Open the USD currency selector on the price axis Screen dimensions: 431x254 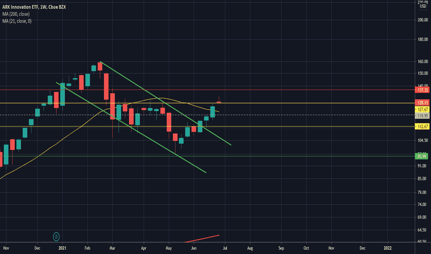click(x=423, y=6)
